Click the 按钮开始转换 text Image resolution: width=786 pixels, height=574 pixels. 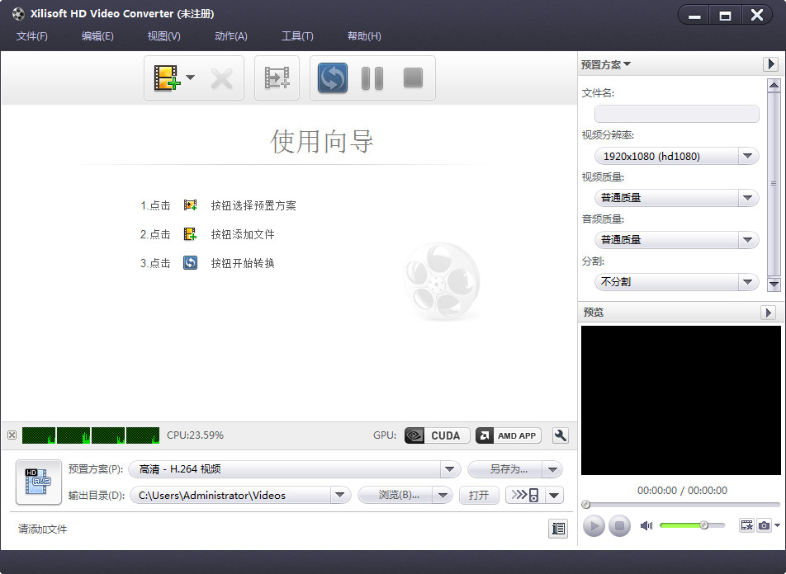point(243,263)
